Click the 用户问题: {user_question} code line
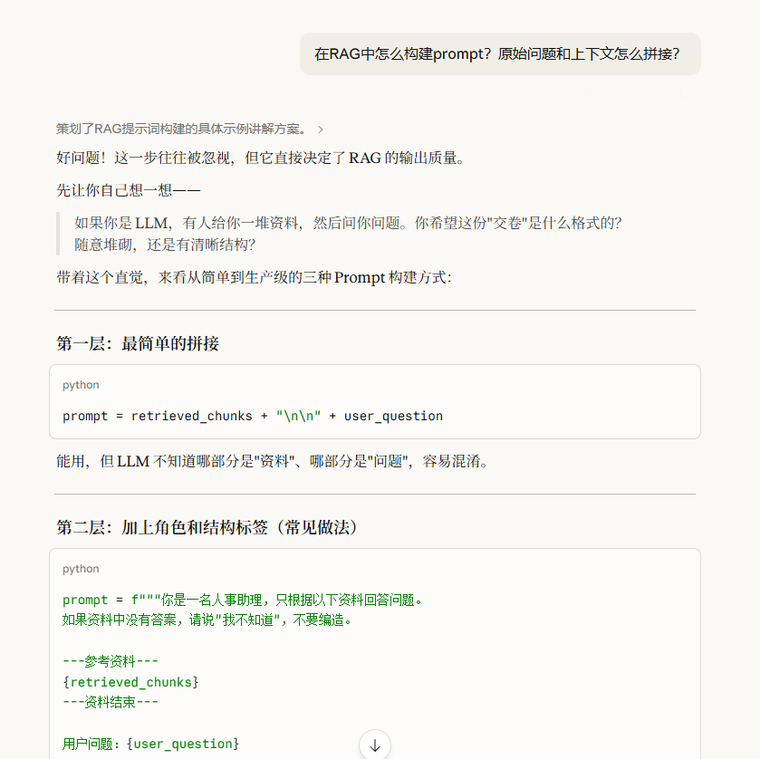Screen dimensions: 760x759 150,744
